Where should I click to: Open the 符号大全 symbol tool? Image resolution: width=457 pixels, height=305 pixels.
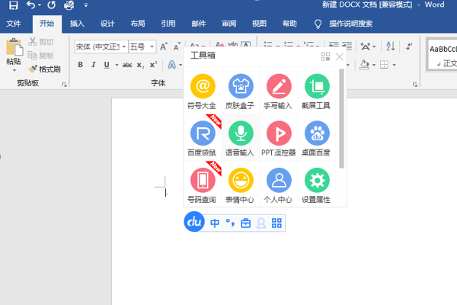pyautogui.click(x=203, y=91)
